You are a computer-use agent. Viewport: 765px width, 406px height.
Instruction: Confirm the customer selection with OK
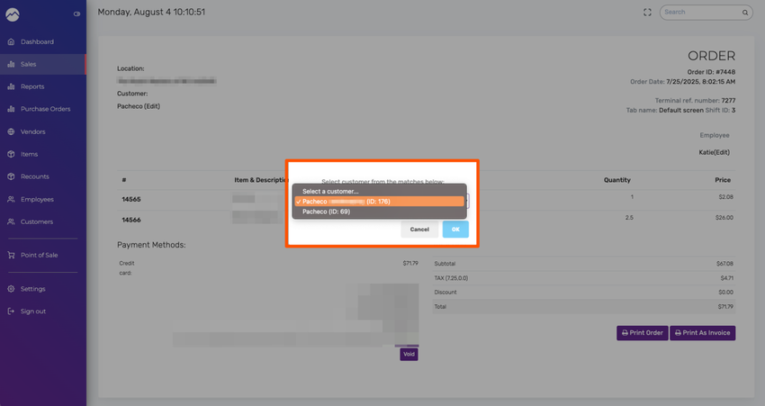(x=455, y=230)
